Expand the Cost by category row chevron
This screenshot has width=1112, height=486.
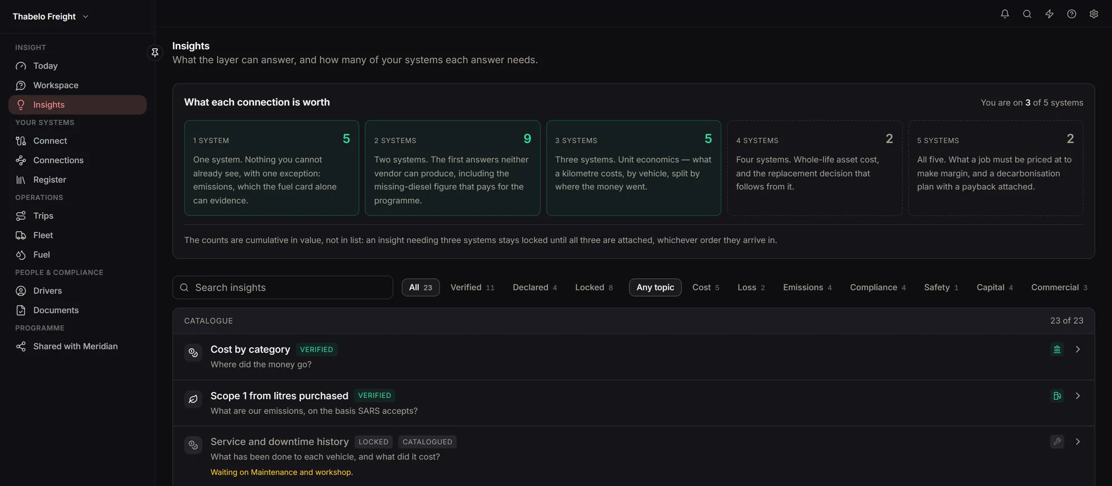1078,349
